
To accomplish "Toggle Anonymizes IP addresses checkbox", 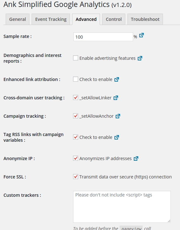I will coord(76,158).
